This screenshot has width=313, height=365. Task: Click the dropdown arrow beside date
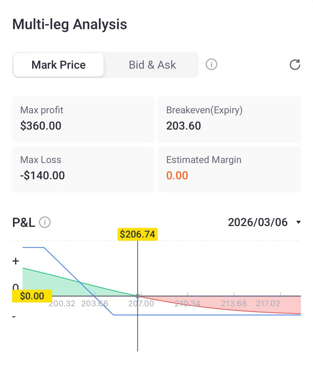pos(299,222)
